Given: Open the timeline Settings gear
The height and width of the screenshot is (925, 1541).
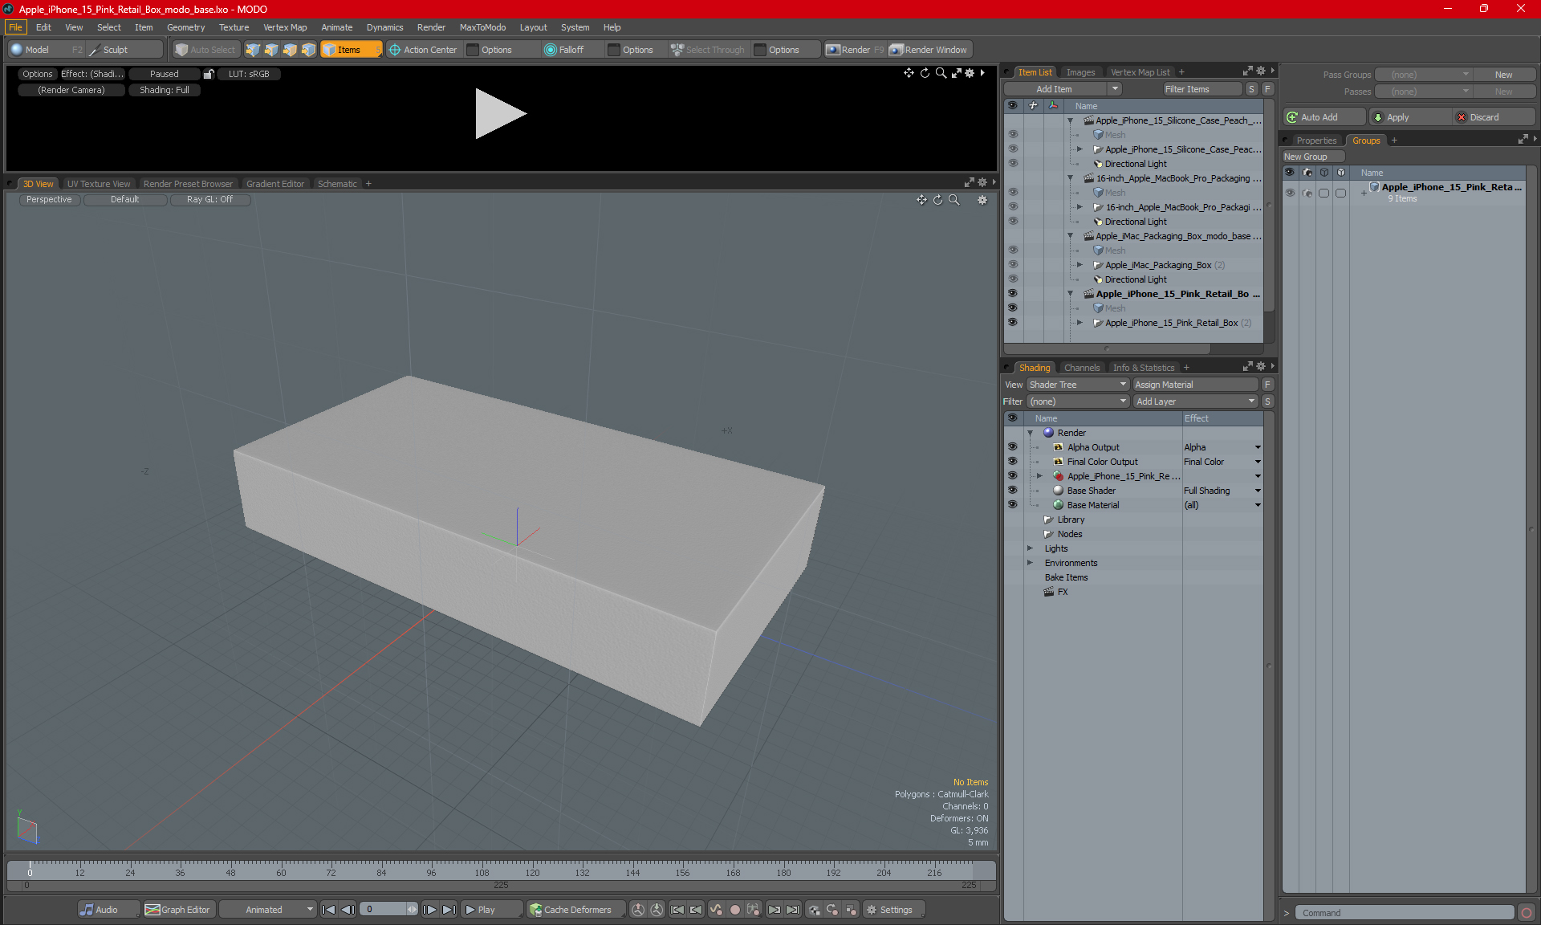Looking at the screenshot, I should pyautogui.click(x=889, y=910).
